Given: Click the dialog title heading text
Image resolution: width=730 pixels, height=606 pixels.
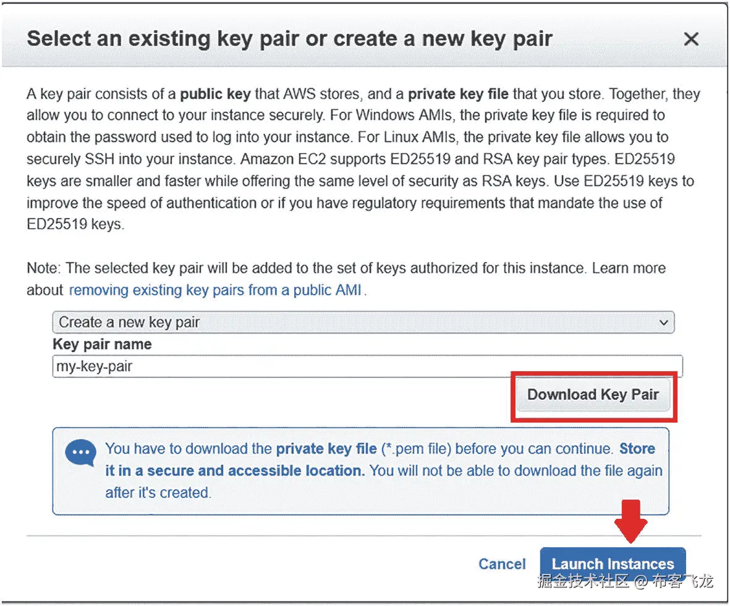Looking at the screenshot, I should point(289,39).
